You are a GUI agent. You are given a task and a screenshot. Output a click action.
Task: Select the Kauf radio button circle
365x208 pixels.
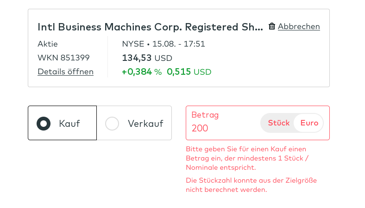pos(44,124)
